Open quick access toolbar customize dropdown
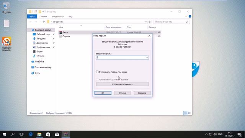Image resolution: width=245 pixels, height=138 pixels. (43, 12)
